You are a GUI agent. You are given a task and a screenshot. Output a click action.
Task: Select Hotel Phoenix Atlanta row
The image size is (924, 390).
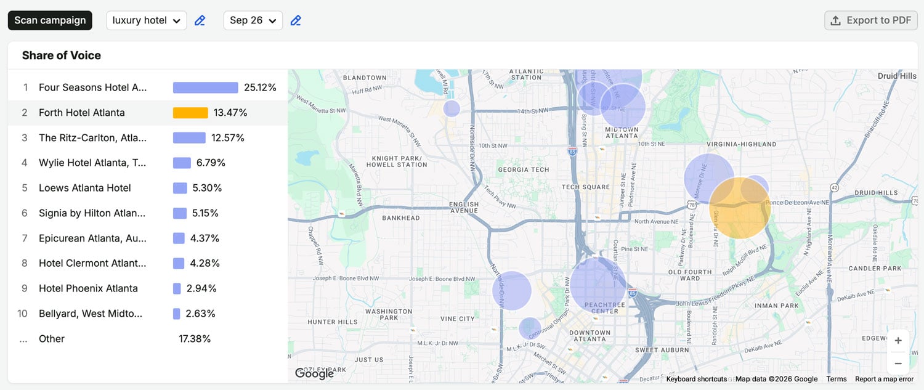tap(148, 288)
